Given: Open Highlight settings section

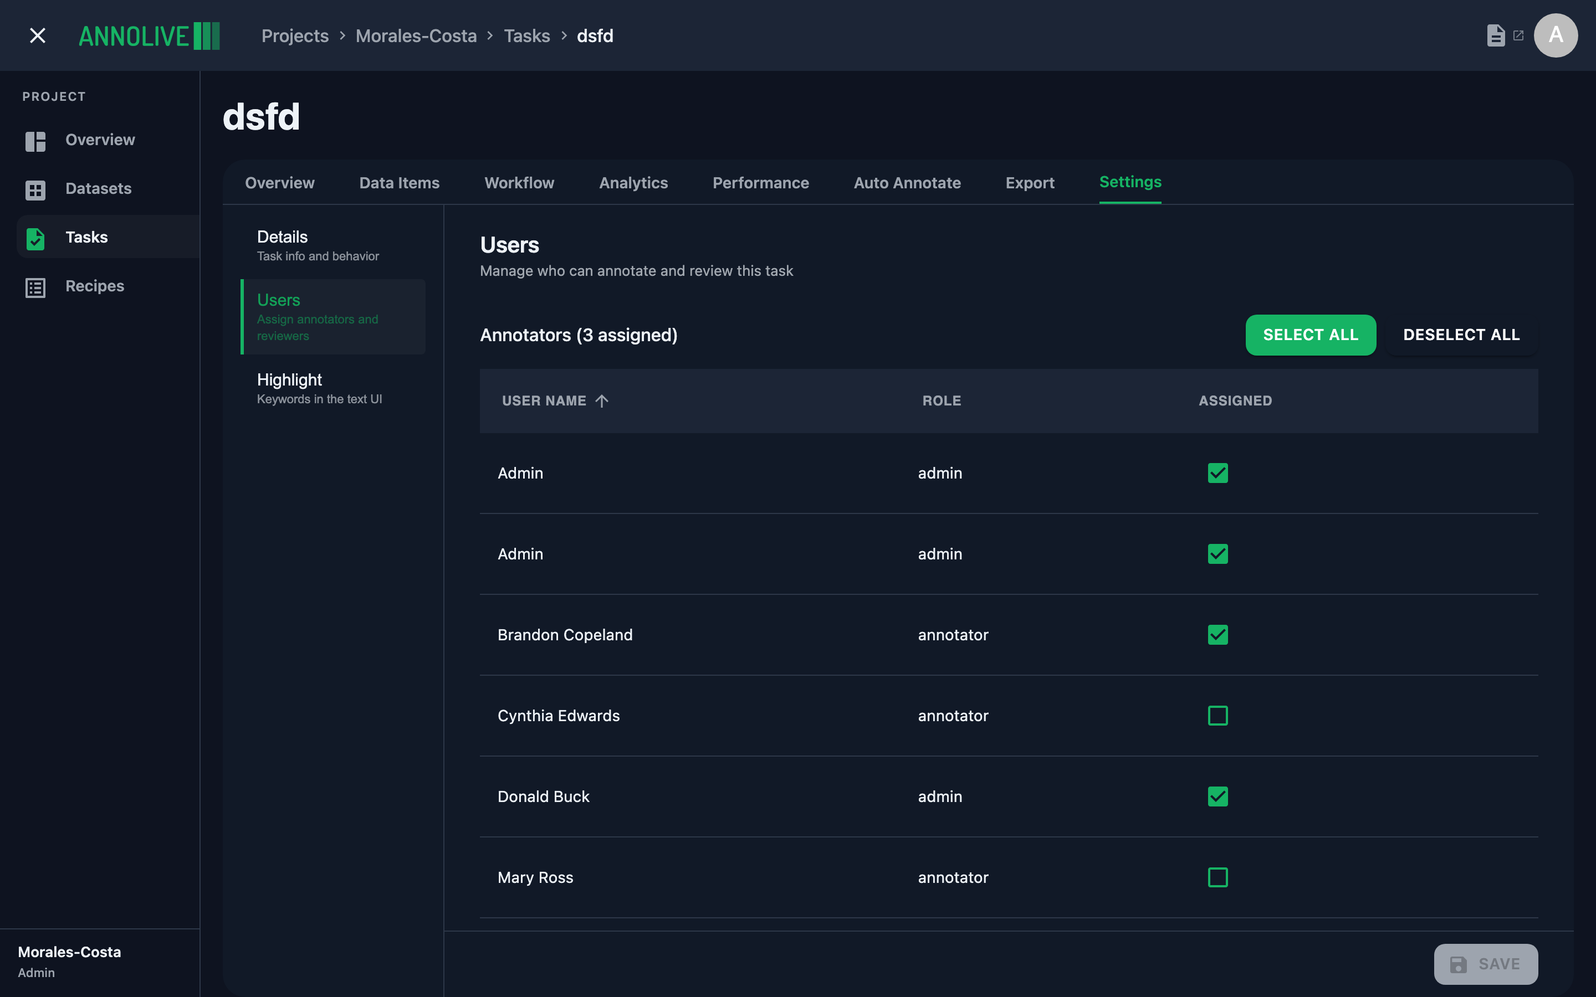Looking at the screenshot, I should pos(333,388).
